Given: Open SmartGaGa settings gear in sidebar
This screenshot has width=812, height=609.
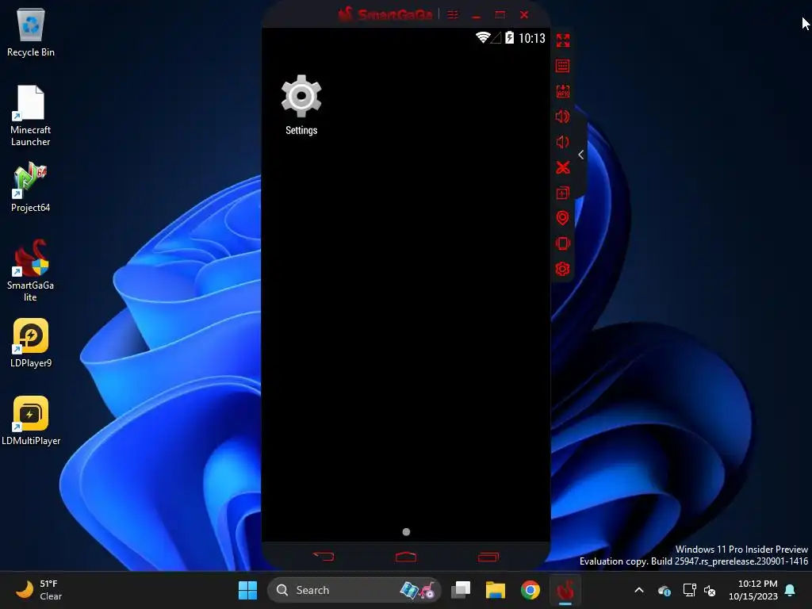Looking at the screenshot, I should pos(562,269).
